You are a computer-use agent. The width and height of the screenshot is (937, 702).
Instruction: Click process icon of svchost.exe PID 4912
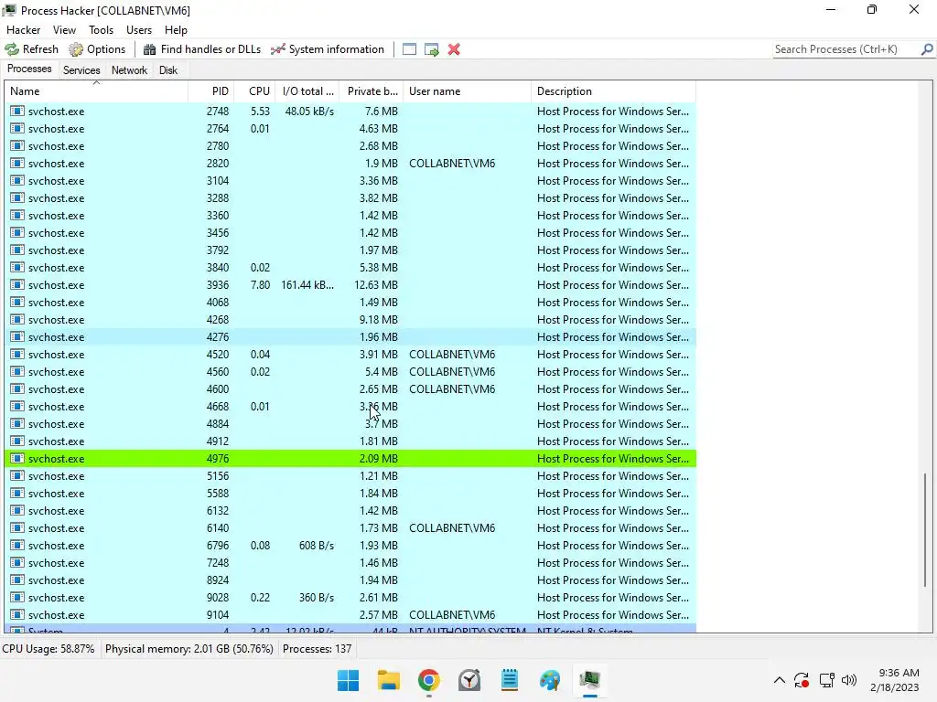[17, 441]
